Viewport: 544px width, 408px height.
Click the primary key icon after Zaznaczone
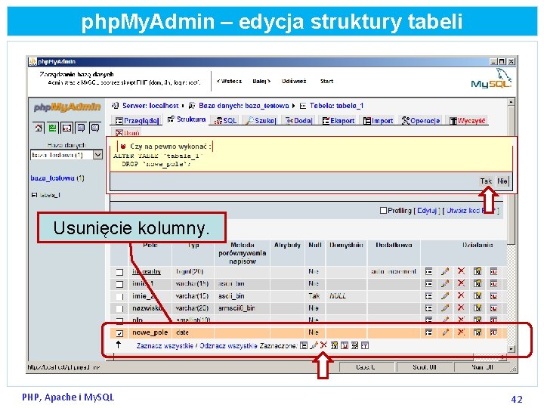point(334,345)
